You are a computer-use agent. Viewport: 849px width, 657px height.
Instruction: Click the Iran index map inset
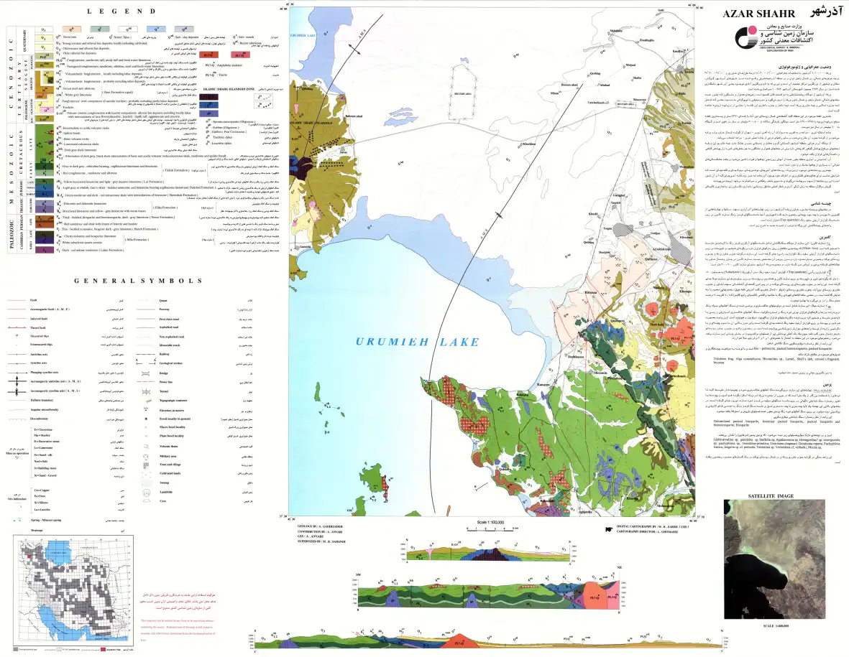click(73, 590)
